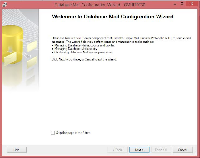
Task: Enable Skip this page in the future
Action: (x=53, y=133)
